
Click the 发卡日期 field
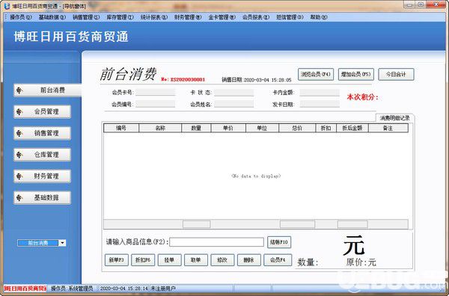point(320,104)
